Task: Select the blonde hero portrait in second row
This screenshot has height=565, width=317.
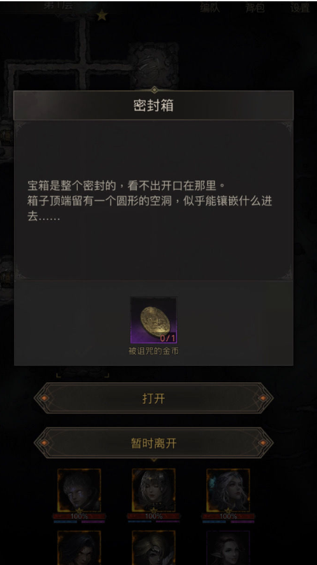Action: click(154, 548)
